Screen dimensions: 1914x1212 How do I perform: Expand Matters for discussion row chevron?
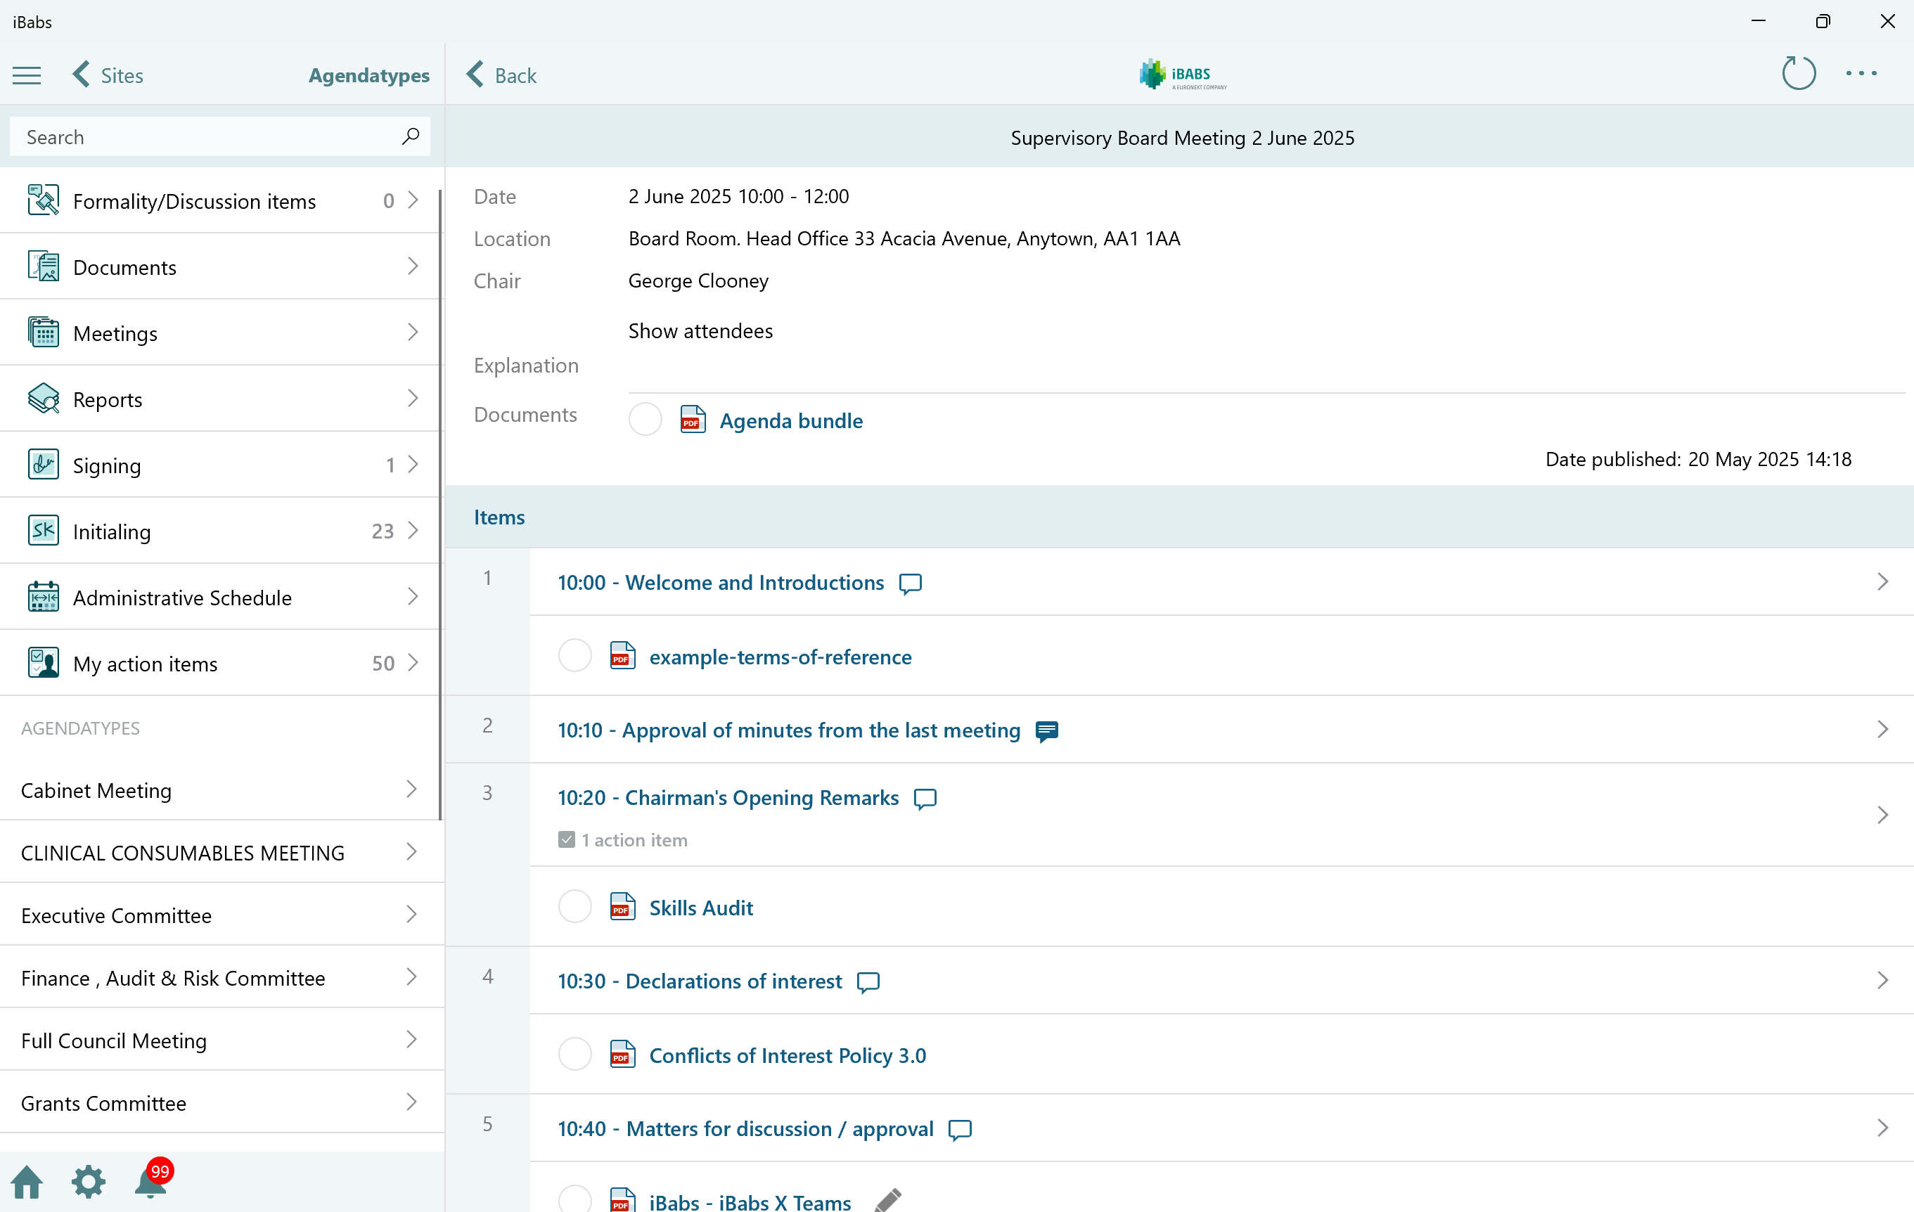pos(1882,1128)
